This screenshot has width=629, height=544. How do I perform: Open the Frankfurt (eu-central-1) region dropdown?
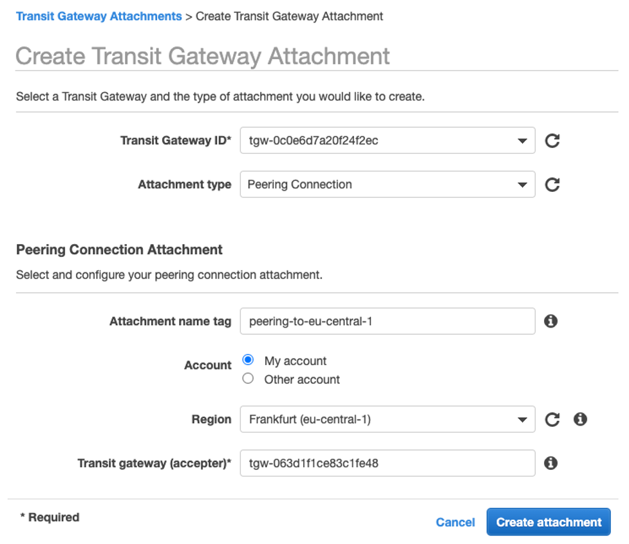pos(387,420)
